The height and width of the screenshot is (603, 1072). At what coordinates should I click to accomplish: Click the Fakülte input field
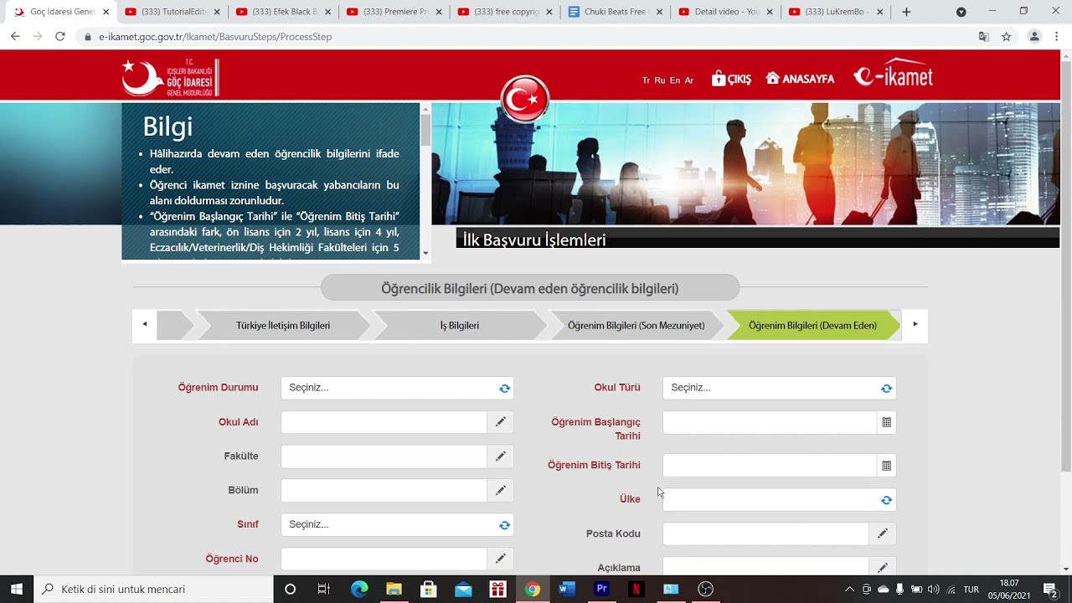pos(384,456)
